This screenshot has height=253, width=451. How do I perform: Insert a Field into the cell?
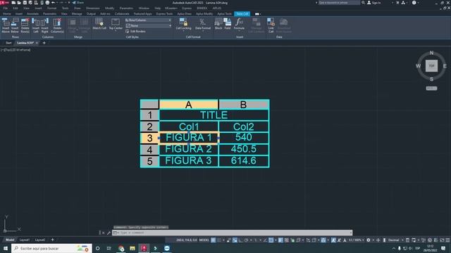pos(228,24)
